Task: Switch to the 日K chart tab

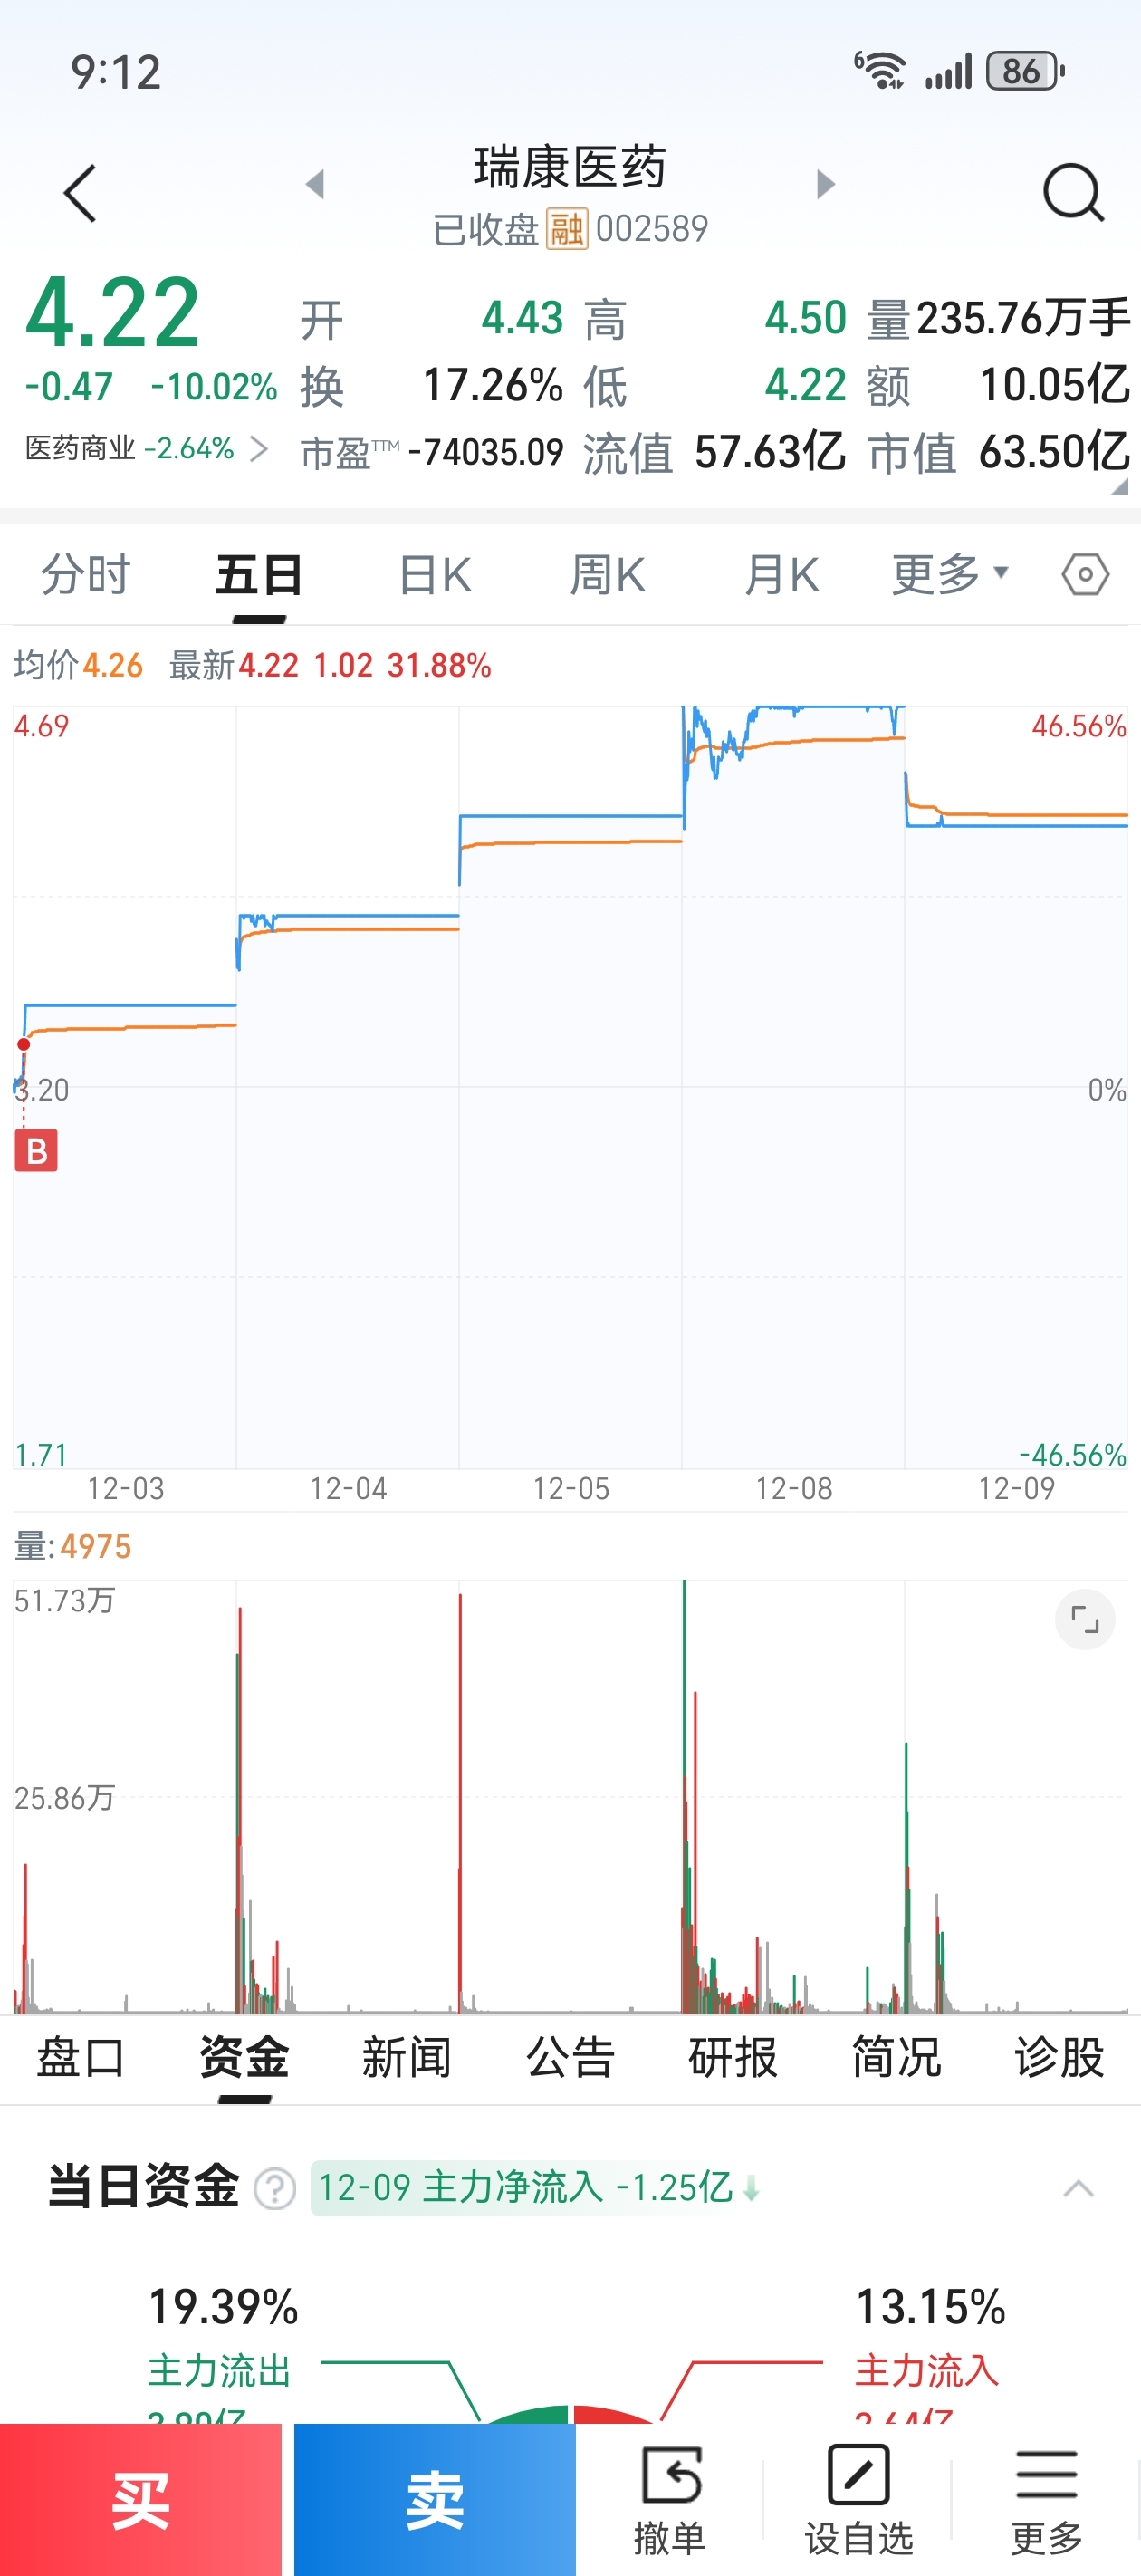Action: click(434, 575)
